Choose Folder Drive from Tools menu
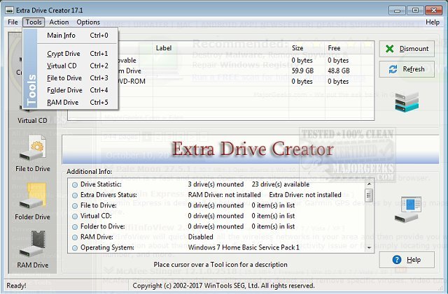 78,90
